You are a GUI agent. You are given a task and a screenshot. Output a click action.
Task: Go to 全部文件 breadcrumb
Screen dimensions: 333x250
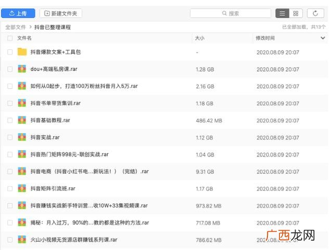16,27
